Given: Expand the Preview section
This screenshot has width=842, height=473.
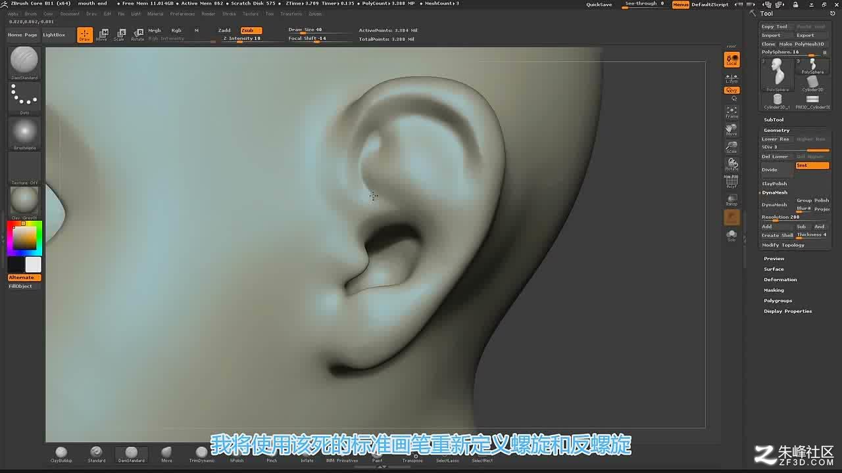Looking at the screenshot, I should coord(774,259).
